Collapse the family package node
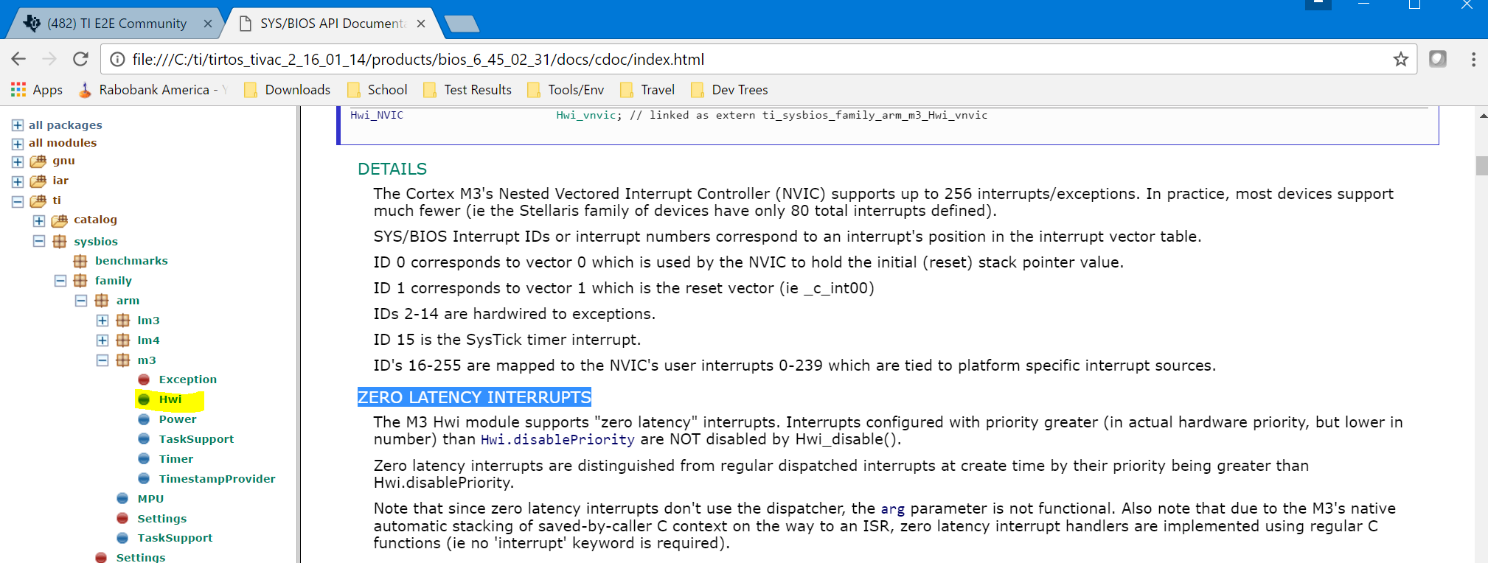Screen dimensions: 1488x563 point(60,280)
